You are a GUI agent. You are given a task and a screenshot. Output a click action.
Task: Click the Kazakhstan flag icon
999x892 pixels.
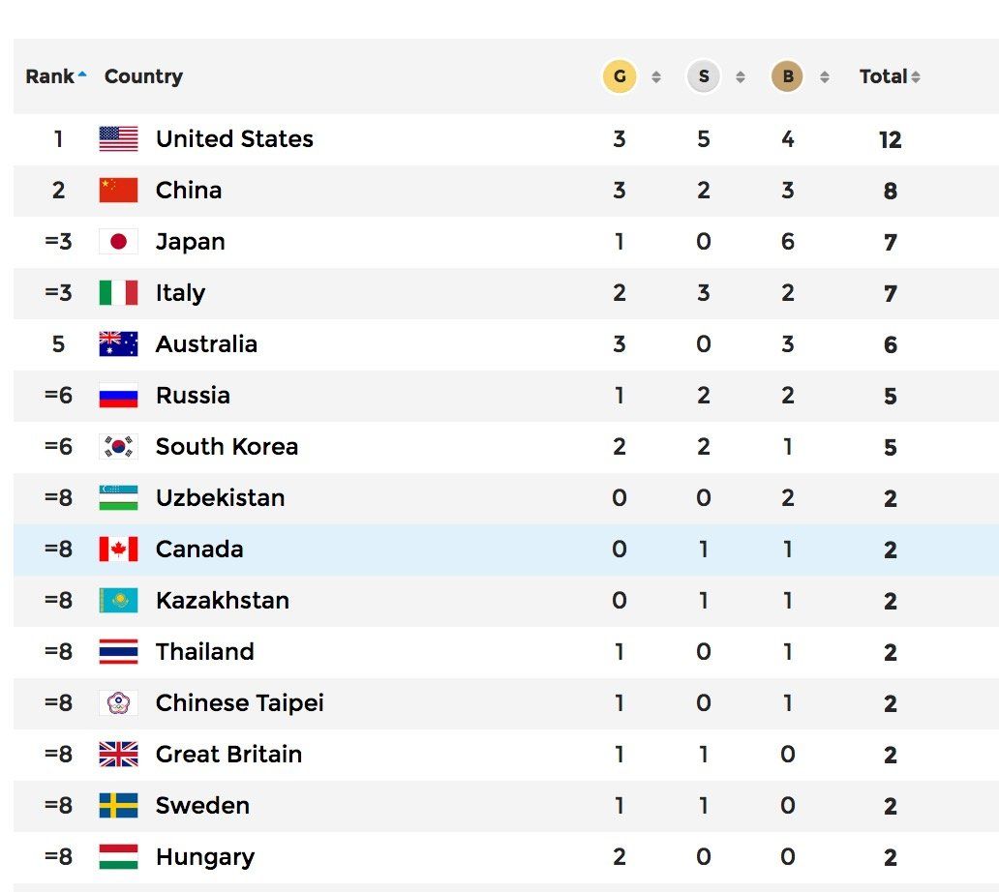point(118,601)
